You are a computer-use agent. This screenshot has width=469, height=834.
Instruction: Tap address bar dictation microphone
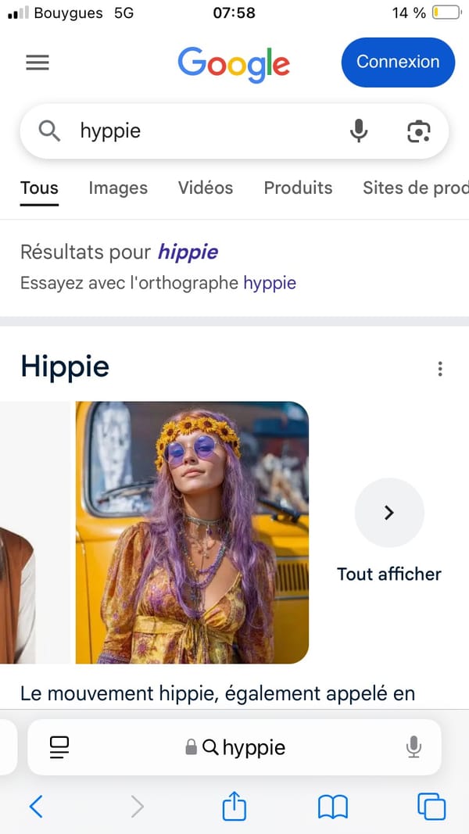(414, 747)
